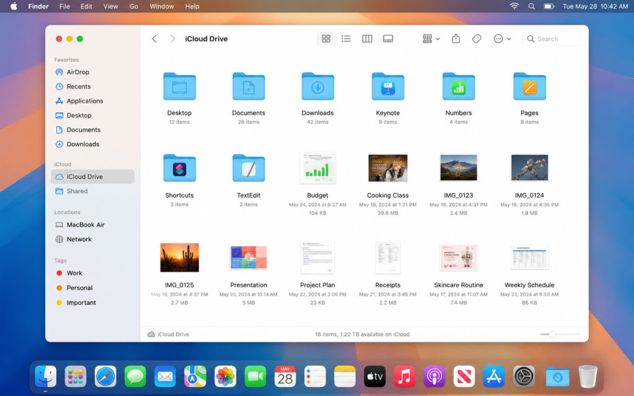Open the group-by options dropdown
The width and height of the screenshot is (634, 396).
(x=431, y=39)
